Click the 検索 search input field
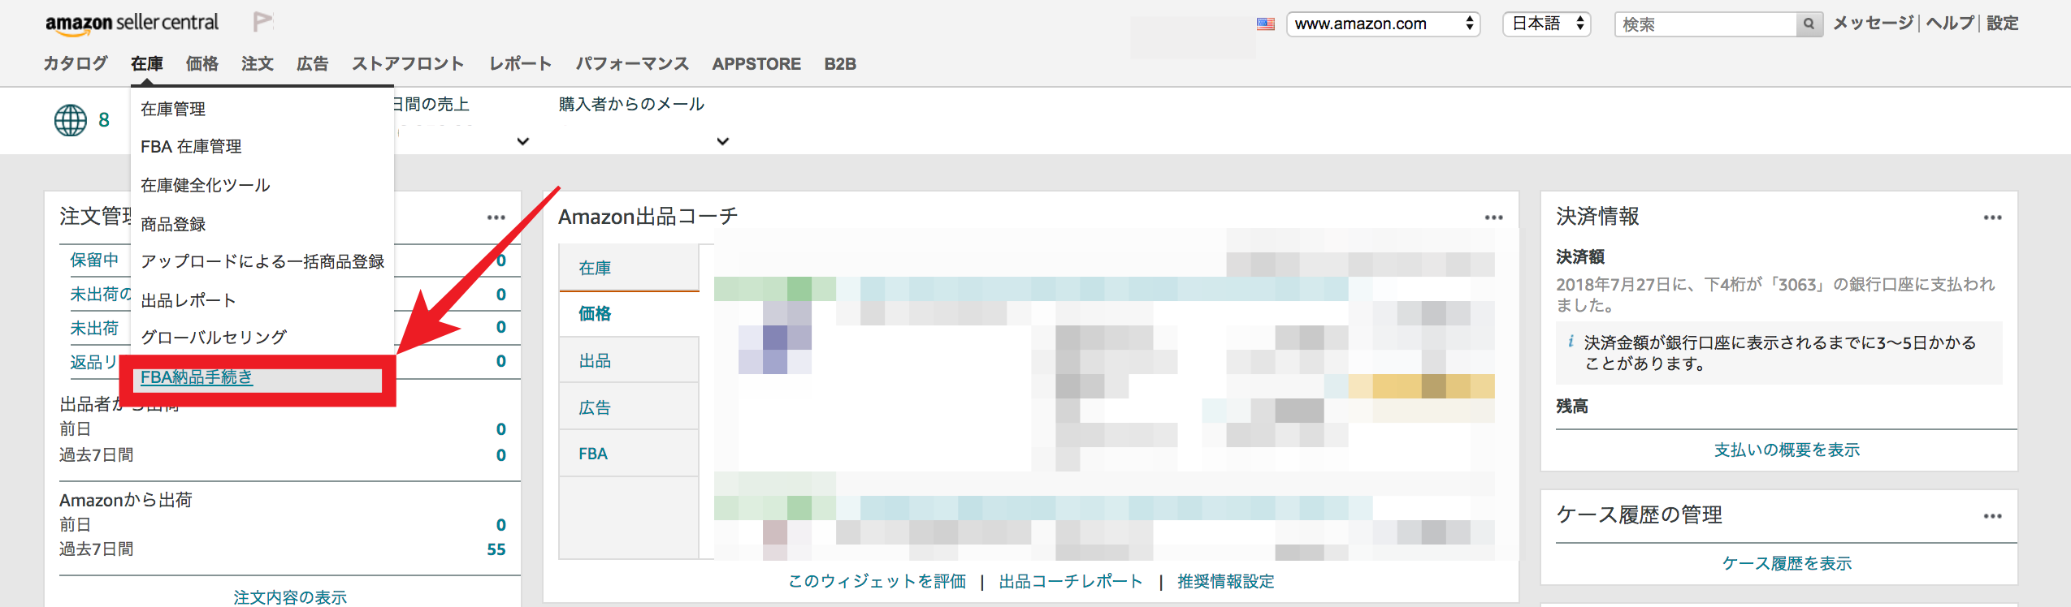The height and width of the screenshot is (607, 2071). pyautogui.click(x=1705, y=24)
